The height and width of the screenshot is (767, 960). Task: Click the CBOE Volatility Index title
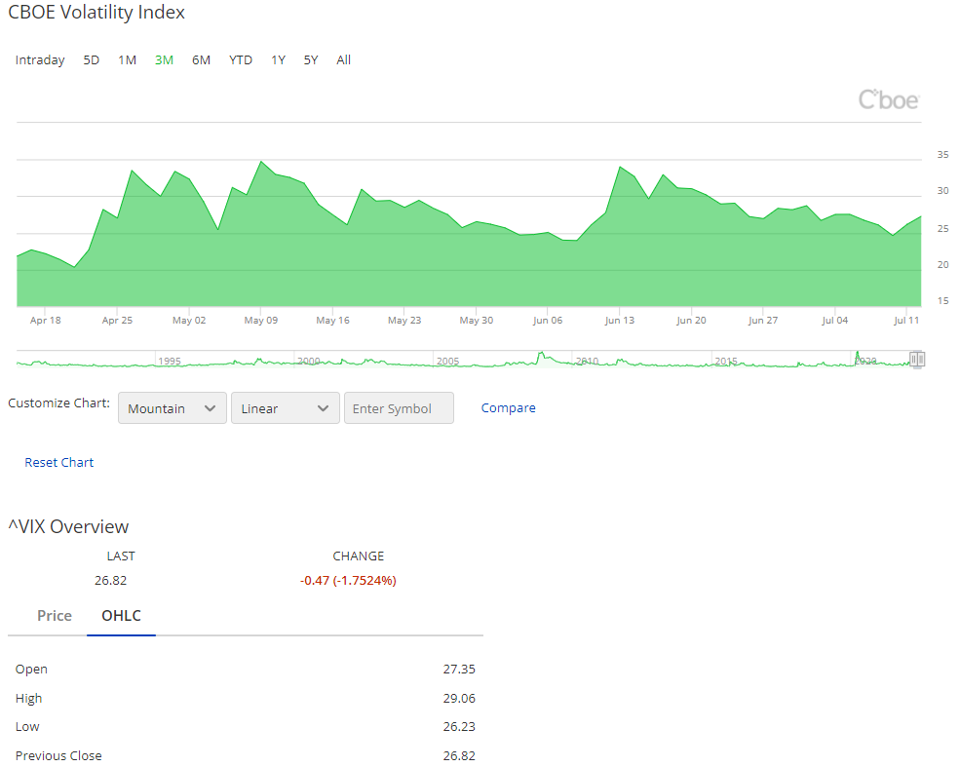click(96, 13)
